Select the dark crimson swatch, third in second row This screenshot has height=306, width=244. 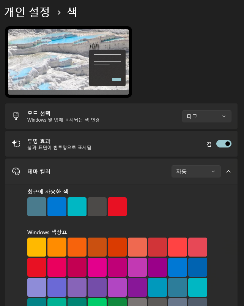[77, 267]
